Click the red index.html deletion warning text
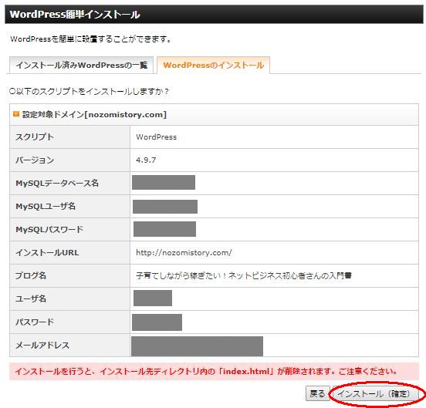This screenshot has height=408, width=426. click(206, 371)
